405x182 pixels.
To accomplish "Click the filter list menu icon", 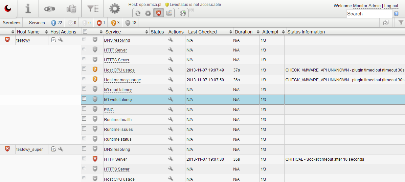I will coord(93,9).
